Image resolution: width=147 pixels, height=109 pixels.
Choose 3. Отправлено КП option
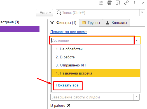(x=96, y=65)
